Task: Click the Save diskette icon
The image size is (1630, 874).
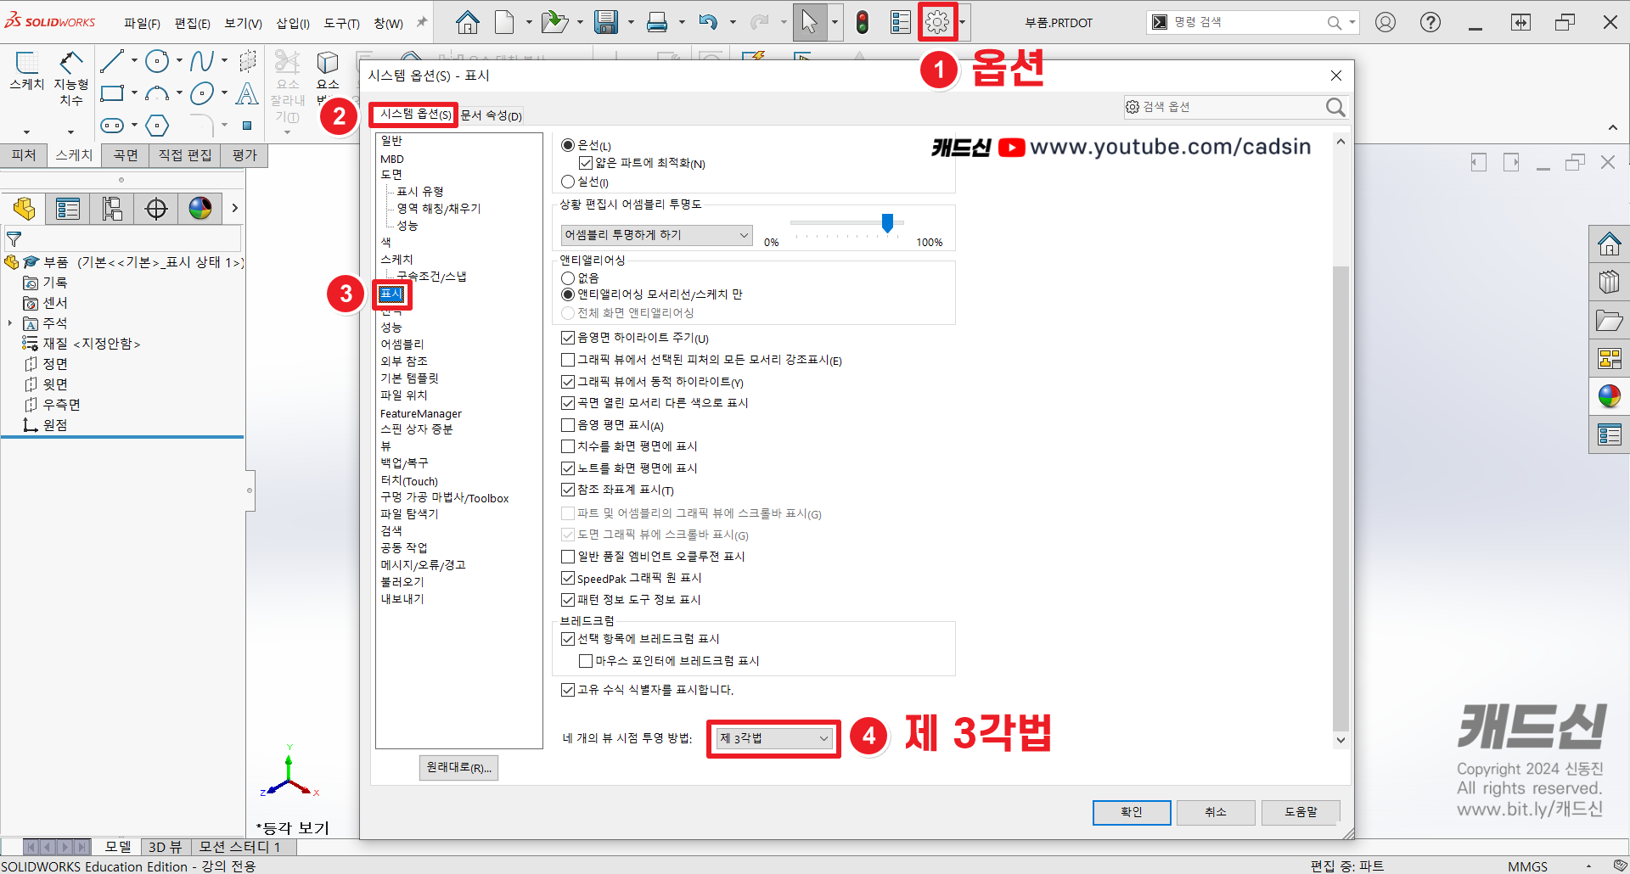Action: click(x=606, y=22)
